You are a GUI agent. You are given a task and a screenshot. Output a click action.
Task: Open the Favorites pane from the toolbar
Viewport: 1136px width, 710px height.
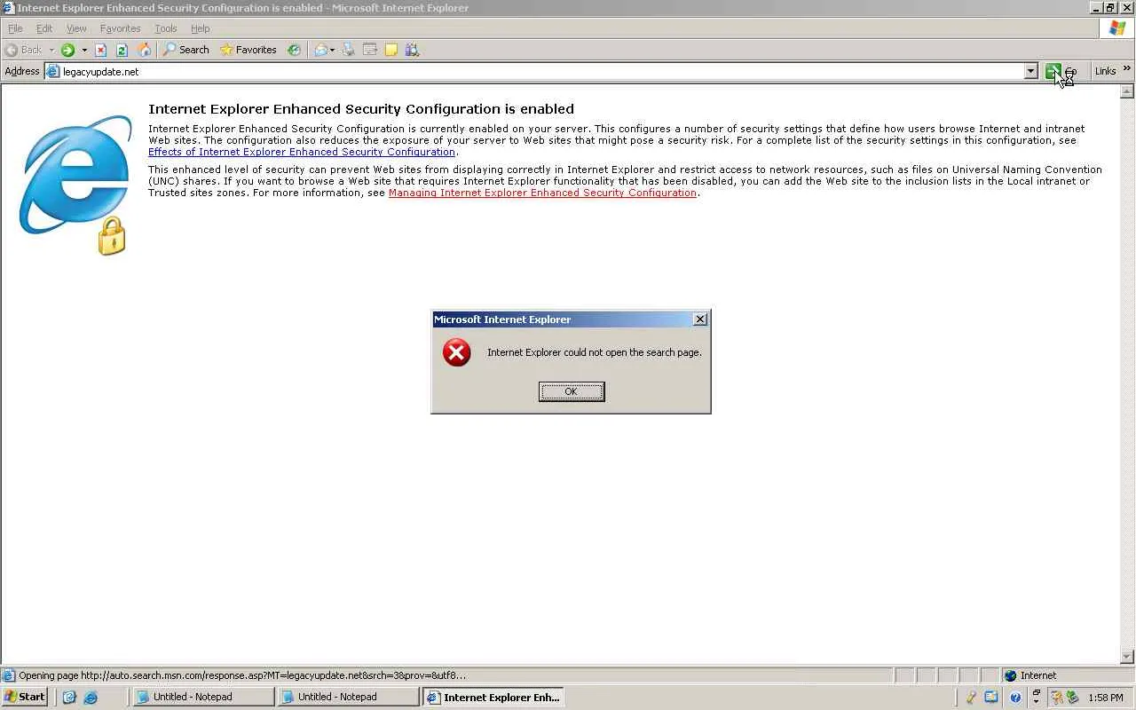(248, 50)
